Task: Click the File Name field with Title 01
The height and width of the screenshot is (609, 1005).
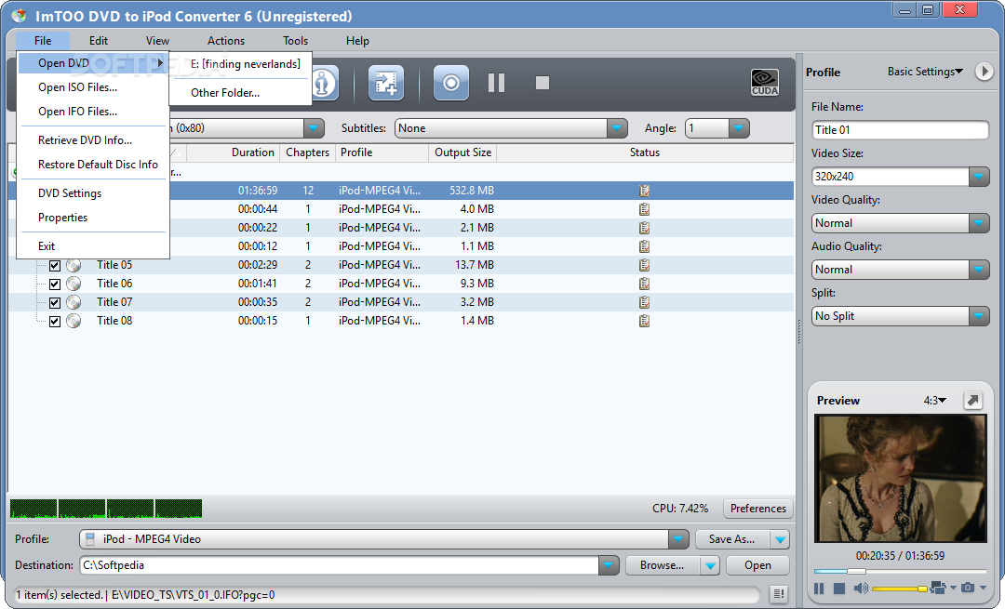Action: 900,130
